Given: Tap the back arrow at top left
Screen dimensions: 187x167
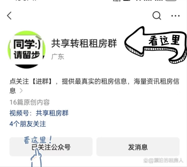Looking at the screenshot, I should point(9,16).
